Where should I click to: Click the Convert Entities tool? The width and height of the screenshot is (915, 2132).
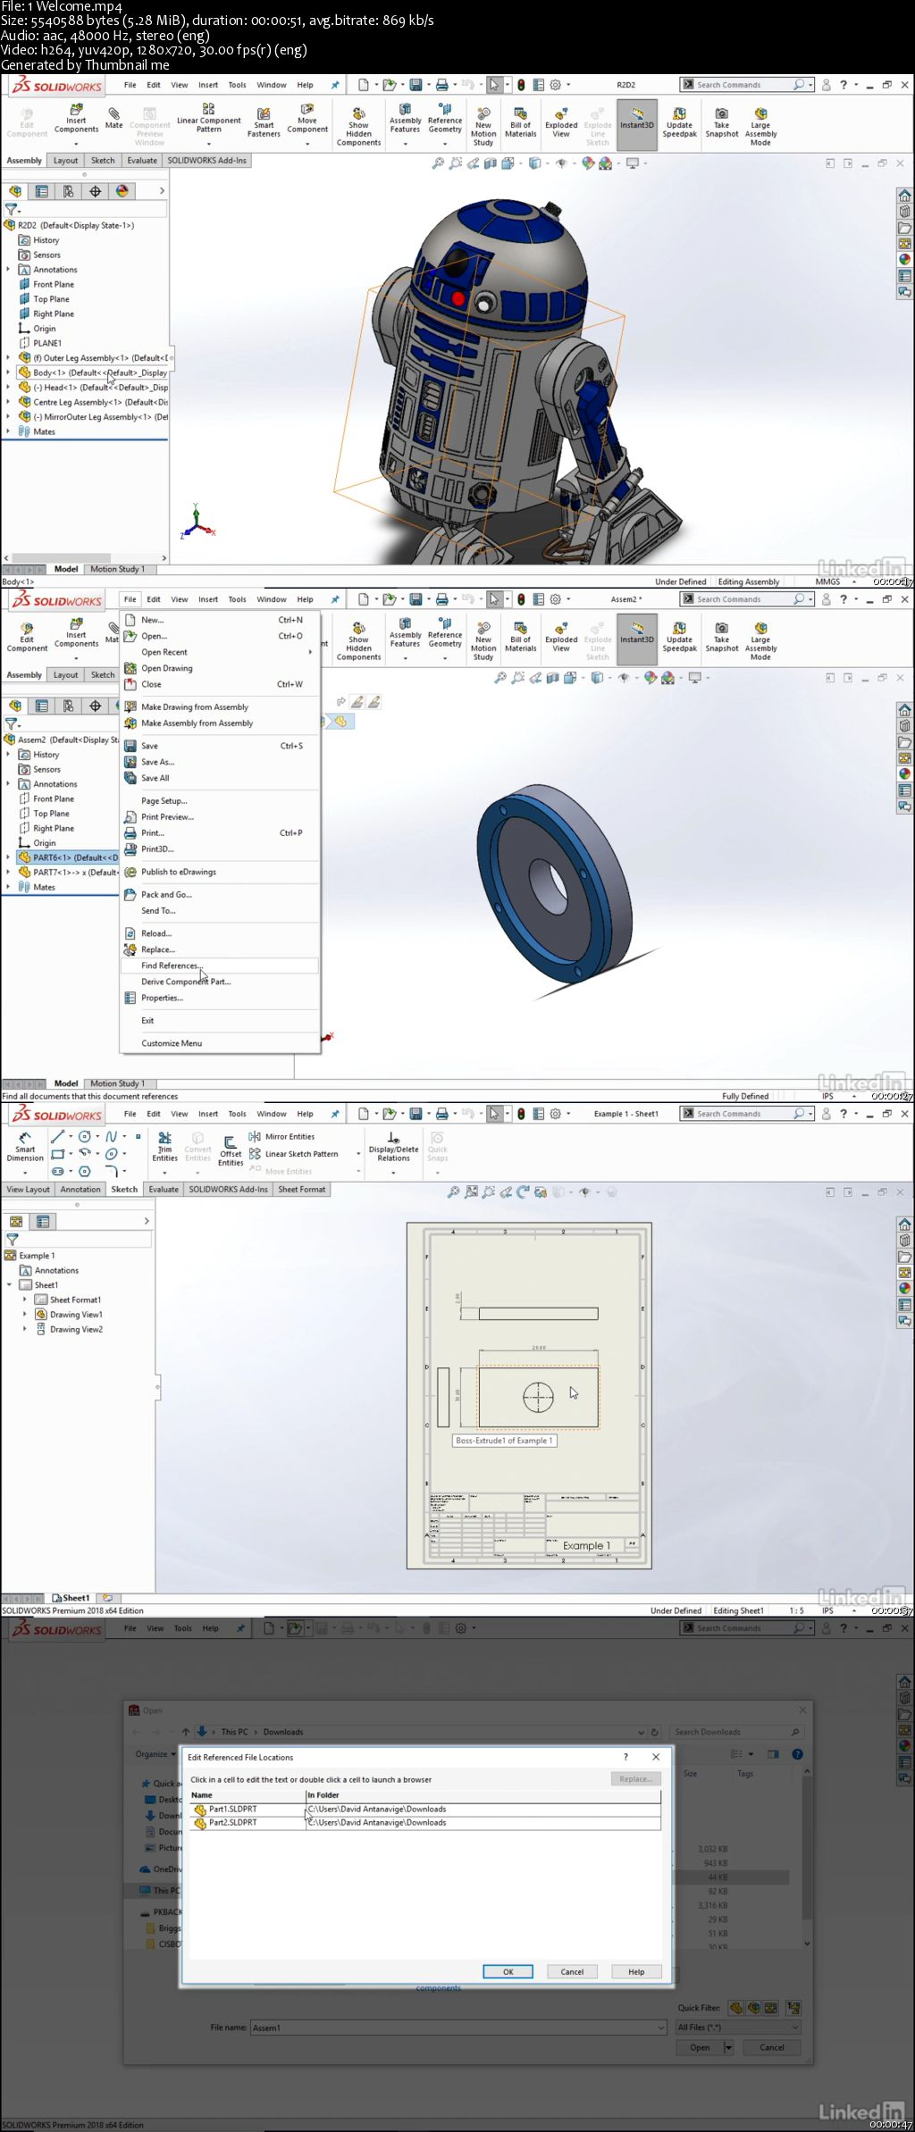coord(197,1147)
